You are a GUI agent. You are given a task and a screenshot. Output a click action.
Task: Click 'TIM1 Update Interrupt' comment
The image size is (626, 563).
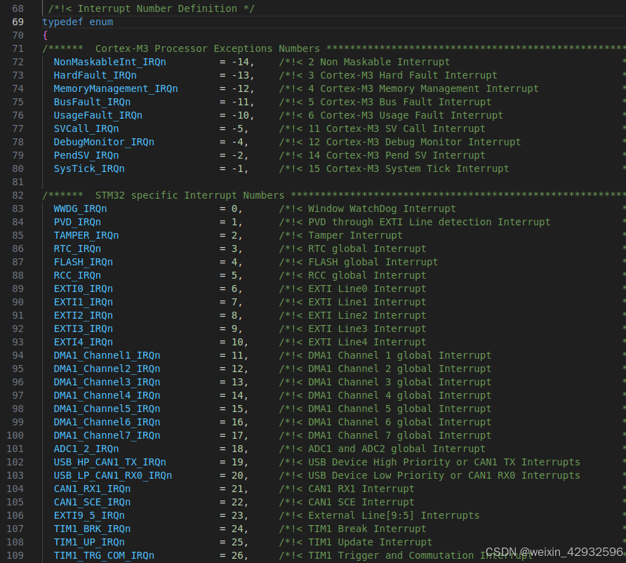370,542
